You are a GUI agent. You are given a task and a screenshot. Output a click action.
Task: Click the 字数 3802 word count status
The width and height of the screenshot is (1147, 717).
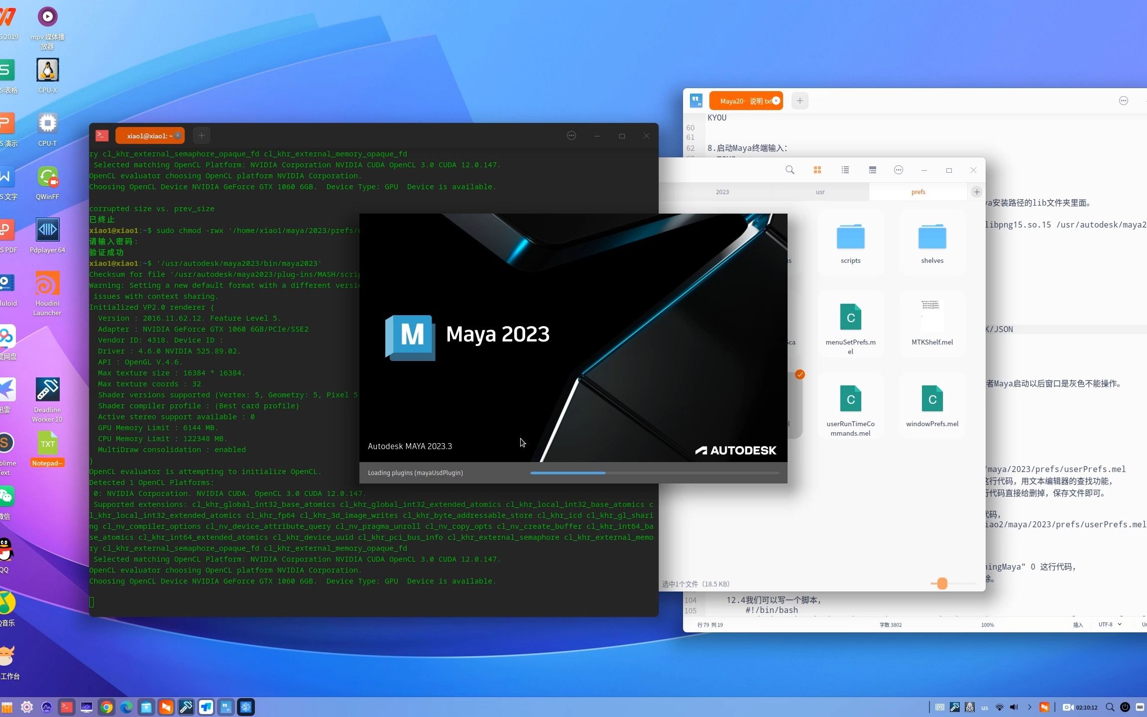coord(890,624)
